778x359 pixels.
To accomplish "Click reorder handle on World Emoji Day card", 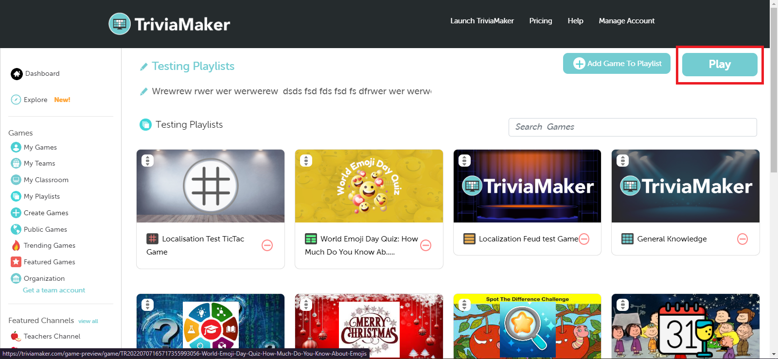I will pos(306,160).
